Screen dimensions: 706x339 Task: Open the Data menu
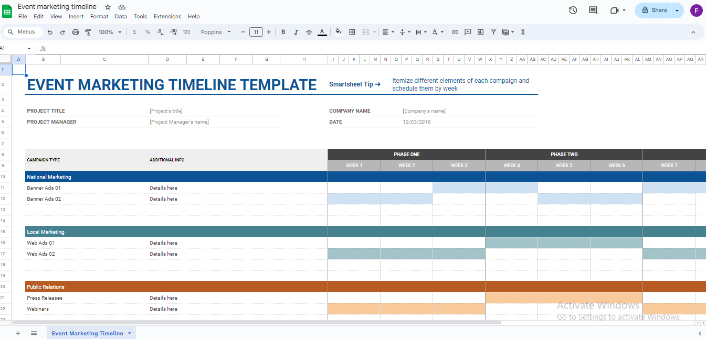[121, 16]
